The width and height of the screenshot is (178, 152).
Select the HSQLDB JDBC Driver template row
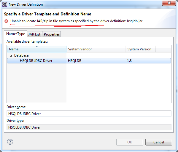coord(89,61)
